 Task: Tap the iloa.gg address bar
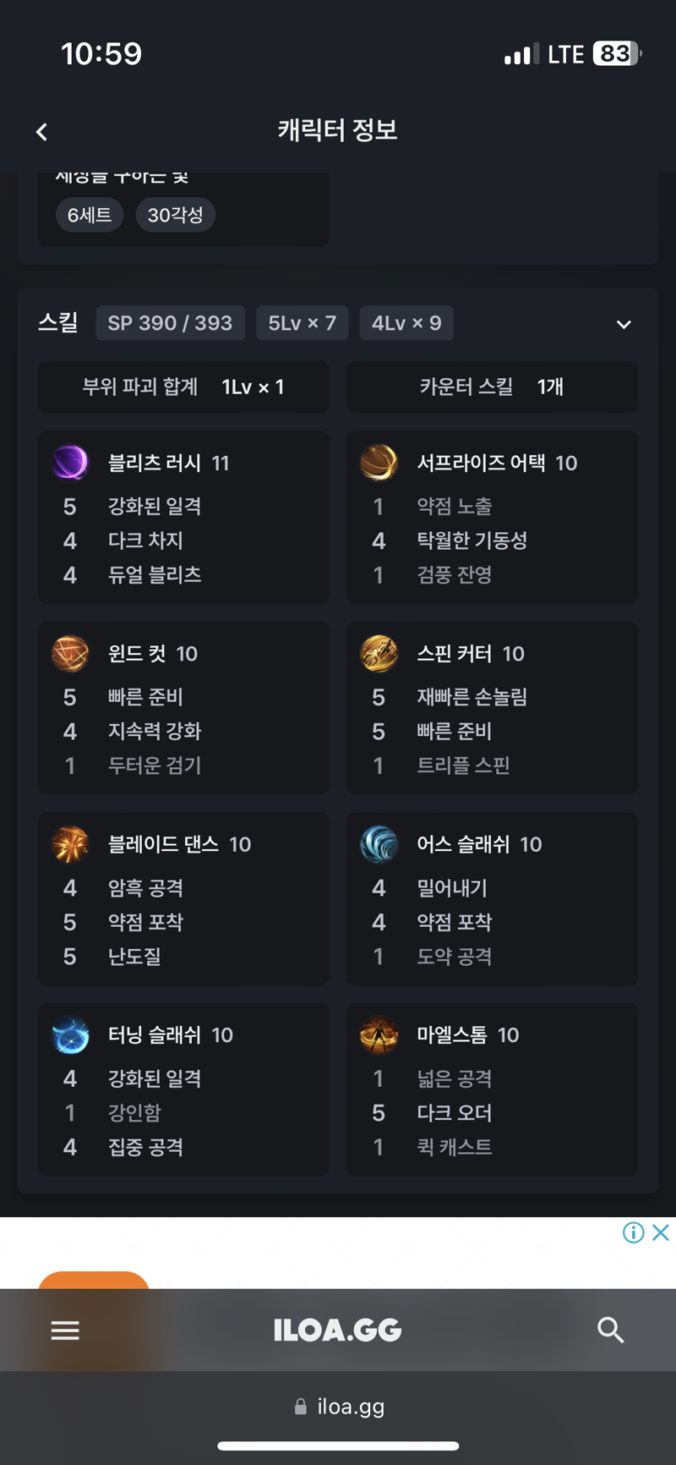click(338, 1407)
